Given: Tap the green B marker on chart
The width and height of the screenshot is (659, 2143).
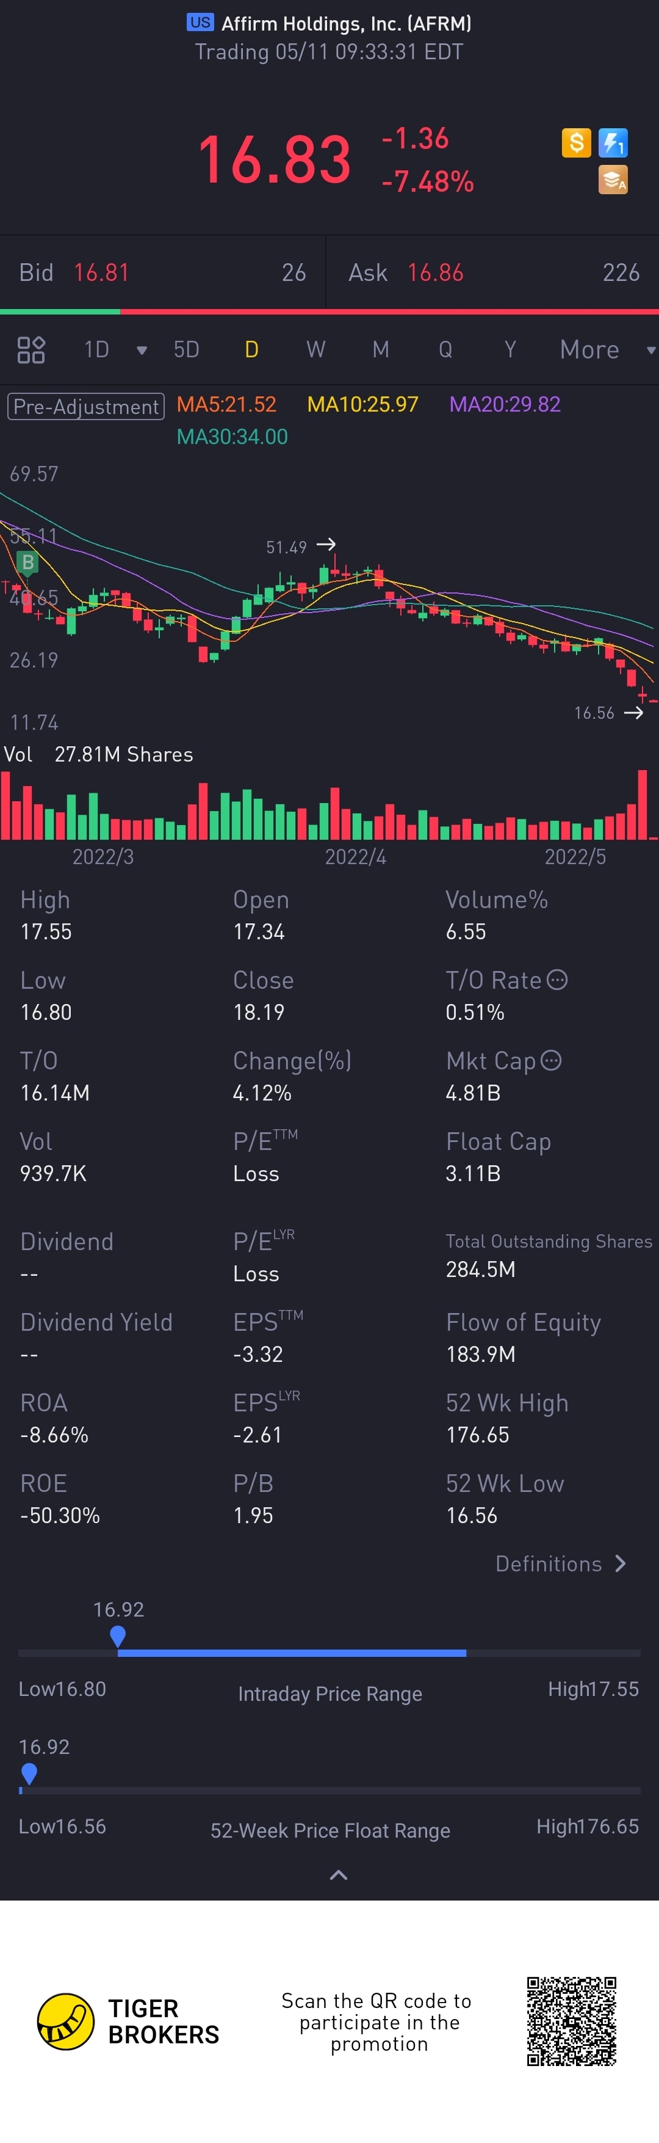Looking at the screenshot, I should [x=28, y=562].
